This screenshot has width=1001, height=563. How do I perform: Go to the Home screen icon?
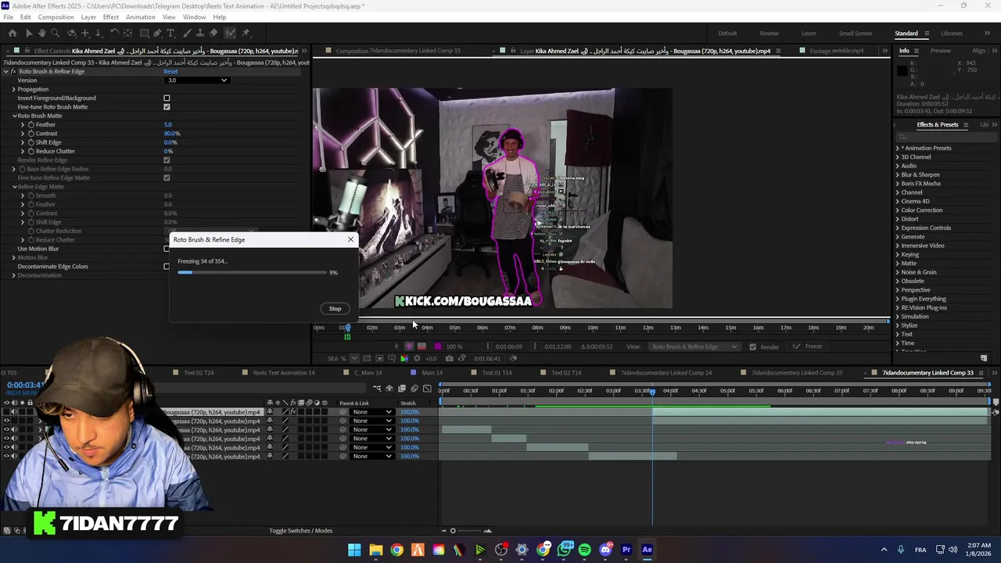tap(13, 33)
